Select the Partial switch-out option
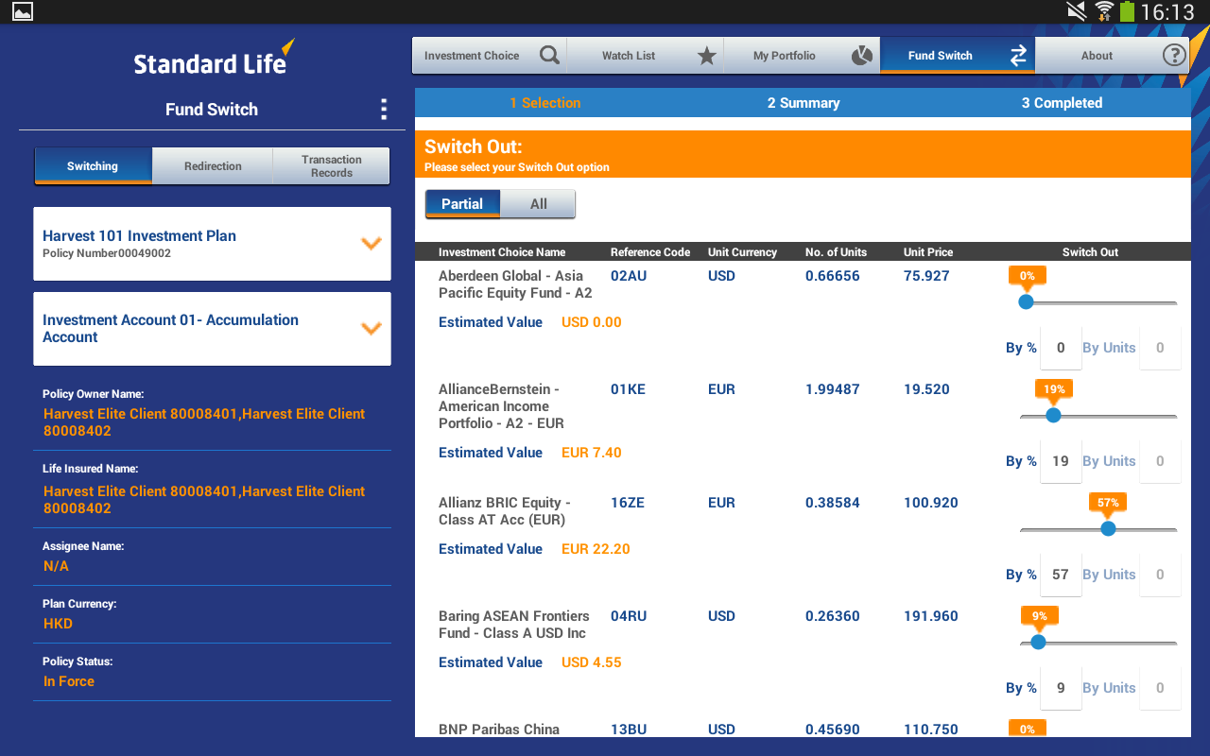This screenshot has height=756, width=1210. [x=462, y=204]
